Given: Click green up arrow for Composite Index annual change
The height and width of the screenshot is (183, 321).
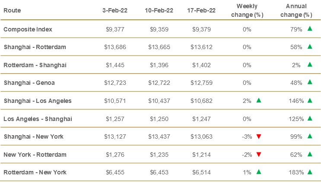Looking at the screenshot, I should (x=309, y=29).
